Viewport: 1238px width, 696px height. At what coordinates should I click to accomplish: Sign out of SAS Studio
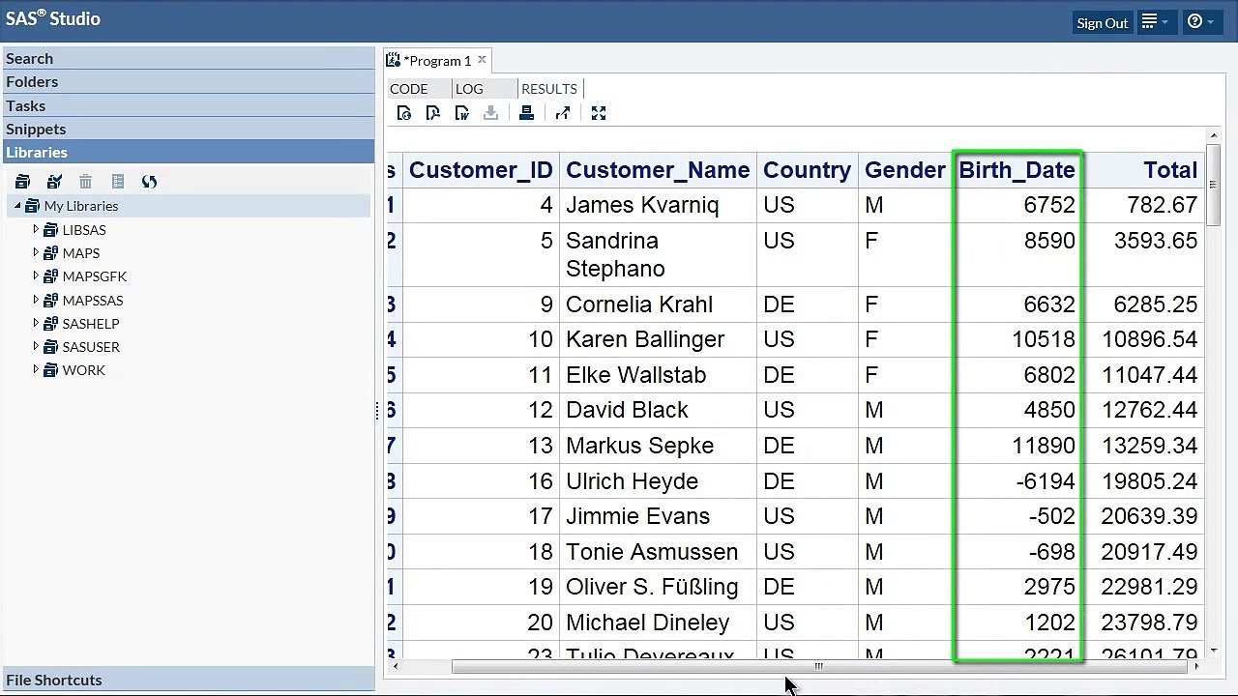pyautogui.click(x=1103, y=23)
